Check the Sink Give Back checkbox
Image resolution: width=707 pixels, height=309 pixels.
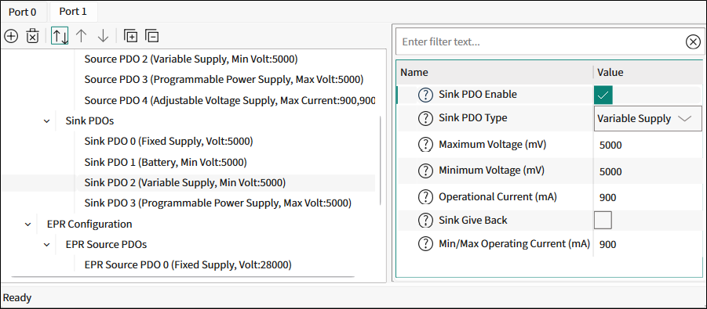click(603, 221)
